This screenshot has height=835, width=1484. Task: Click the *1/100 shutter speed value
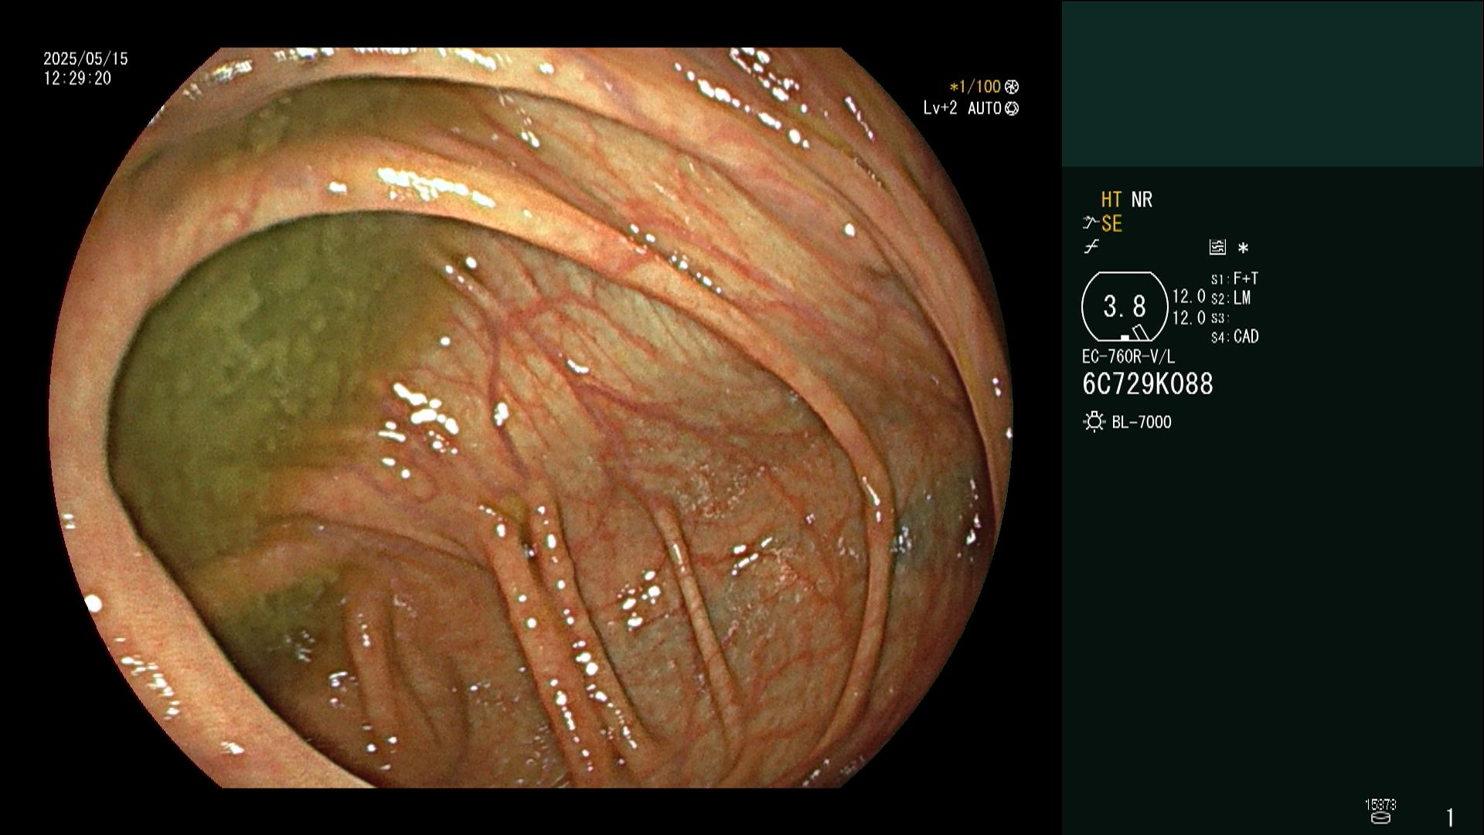(975, 87)
